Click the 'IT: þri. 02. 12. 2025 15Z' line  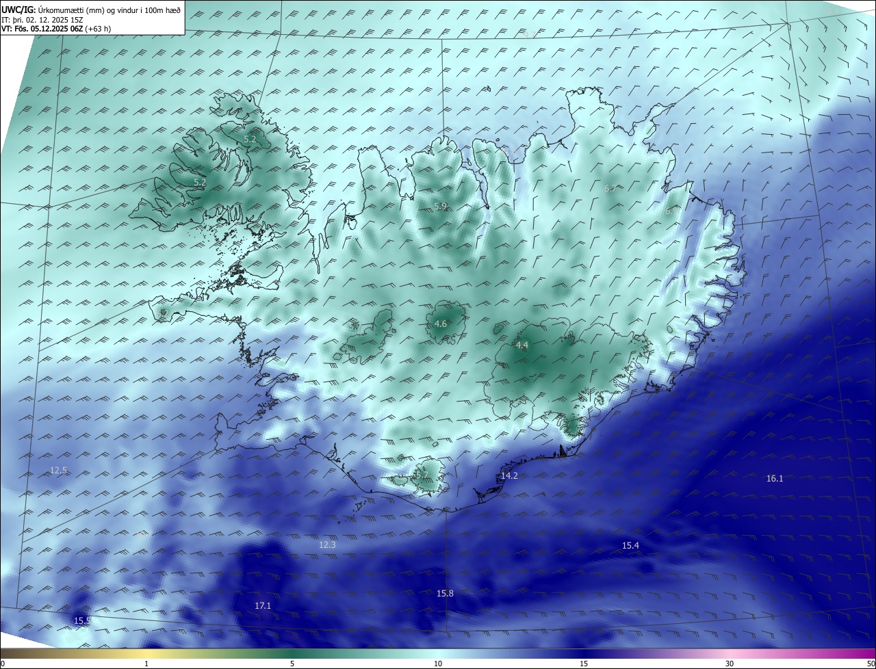(42, 20)
